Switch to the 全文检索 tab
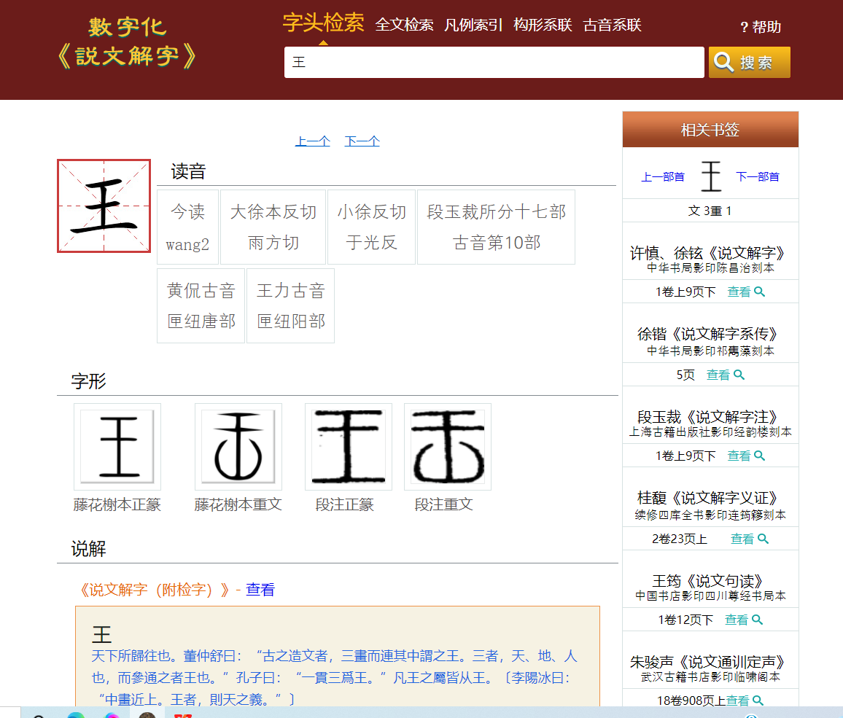This screenshot has height=718, width=843. point(404,25)
